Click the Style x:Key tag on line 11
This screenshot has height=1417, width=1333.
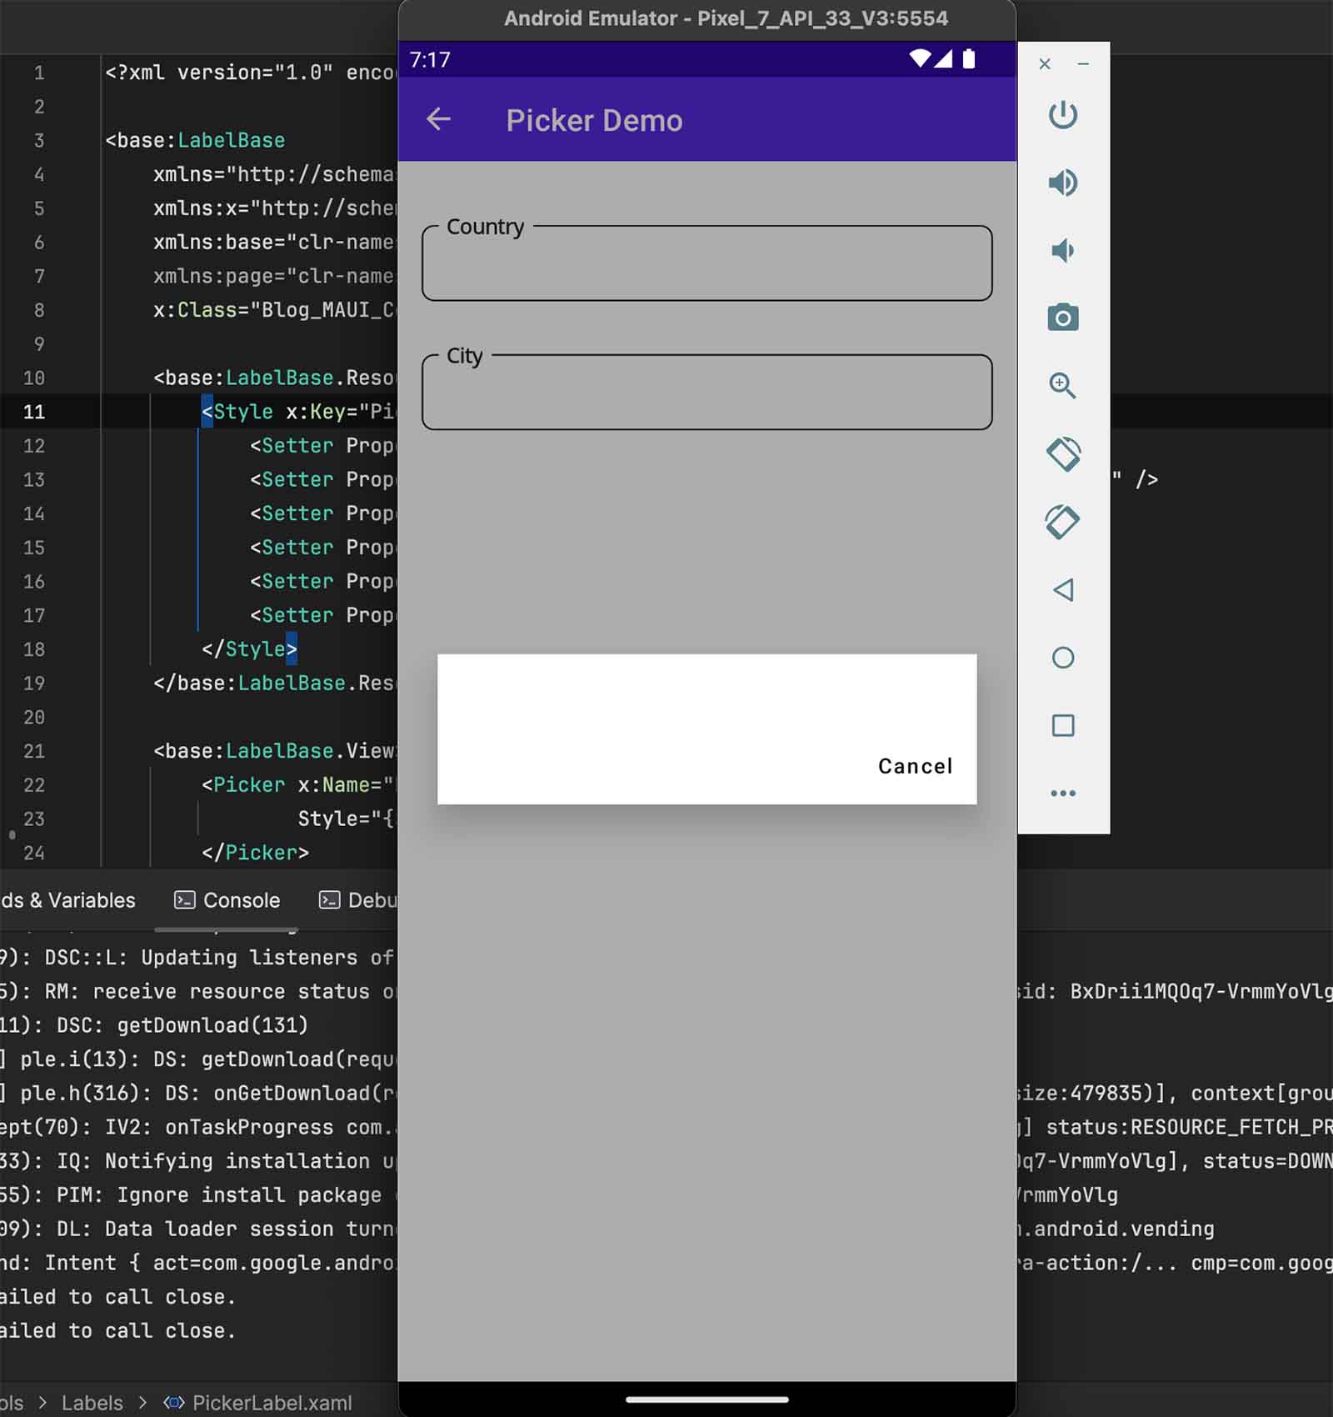tap(298, 412)
